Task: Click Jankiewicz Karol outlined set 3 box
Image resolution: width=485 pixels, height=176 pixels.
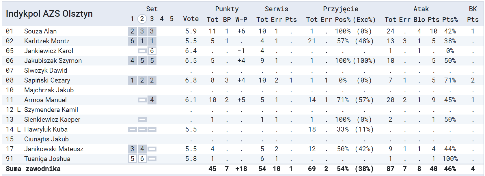Action: 152,51
